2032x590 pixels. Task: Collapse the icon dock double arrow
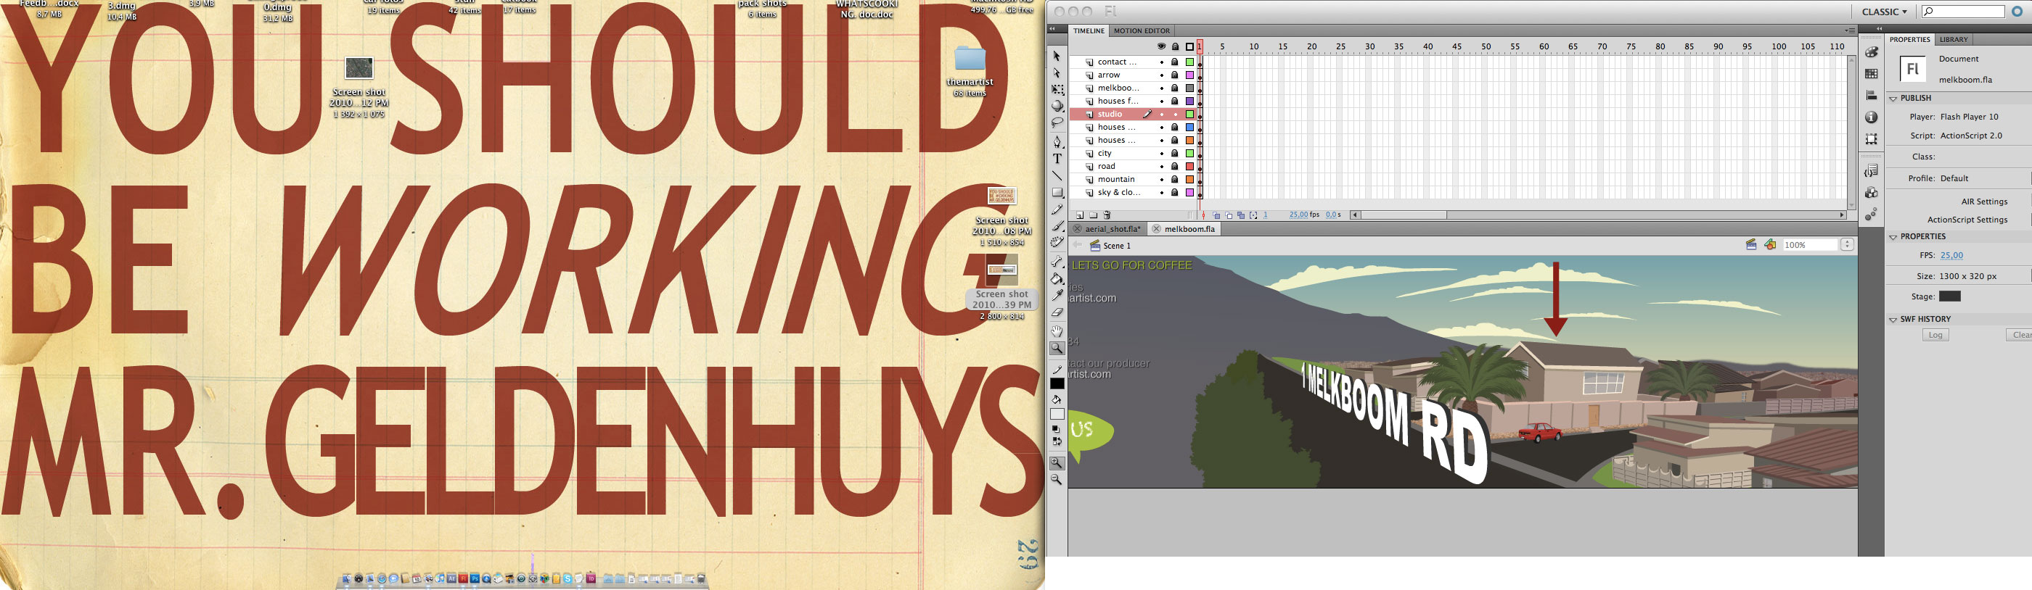point(1879,29)
